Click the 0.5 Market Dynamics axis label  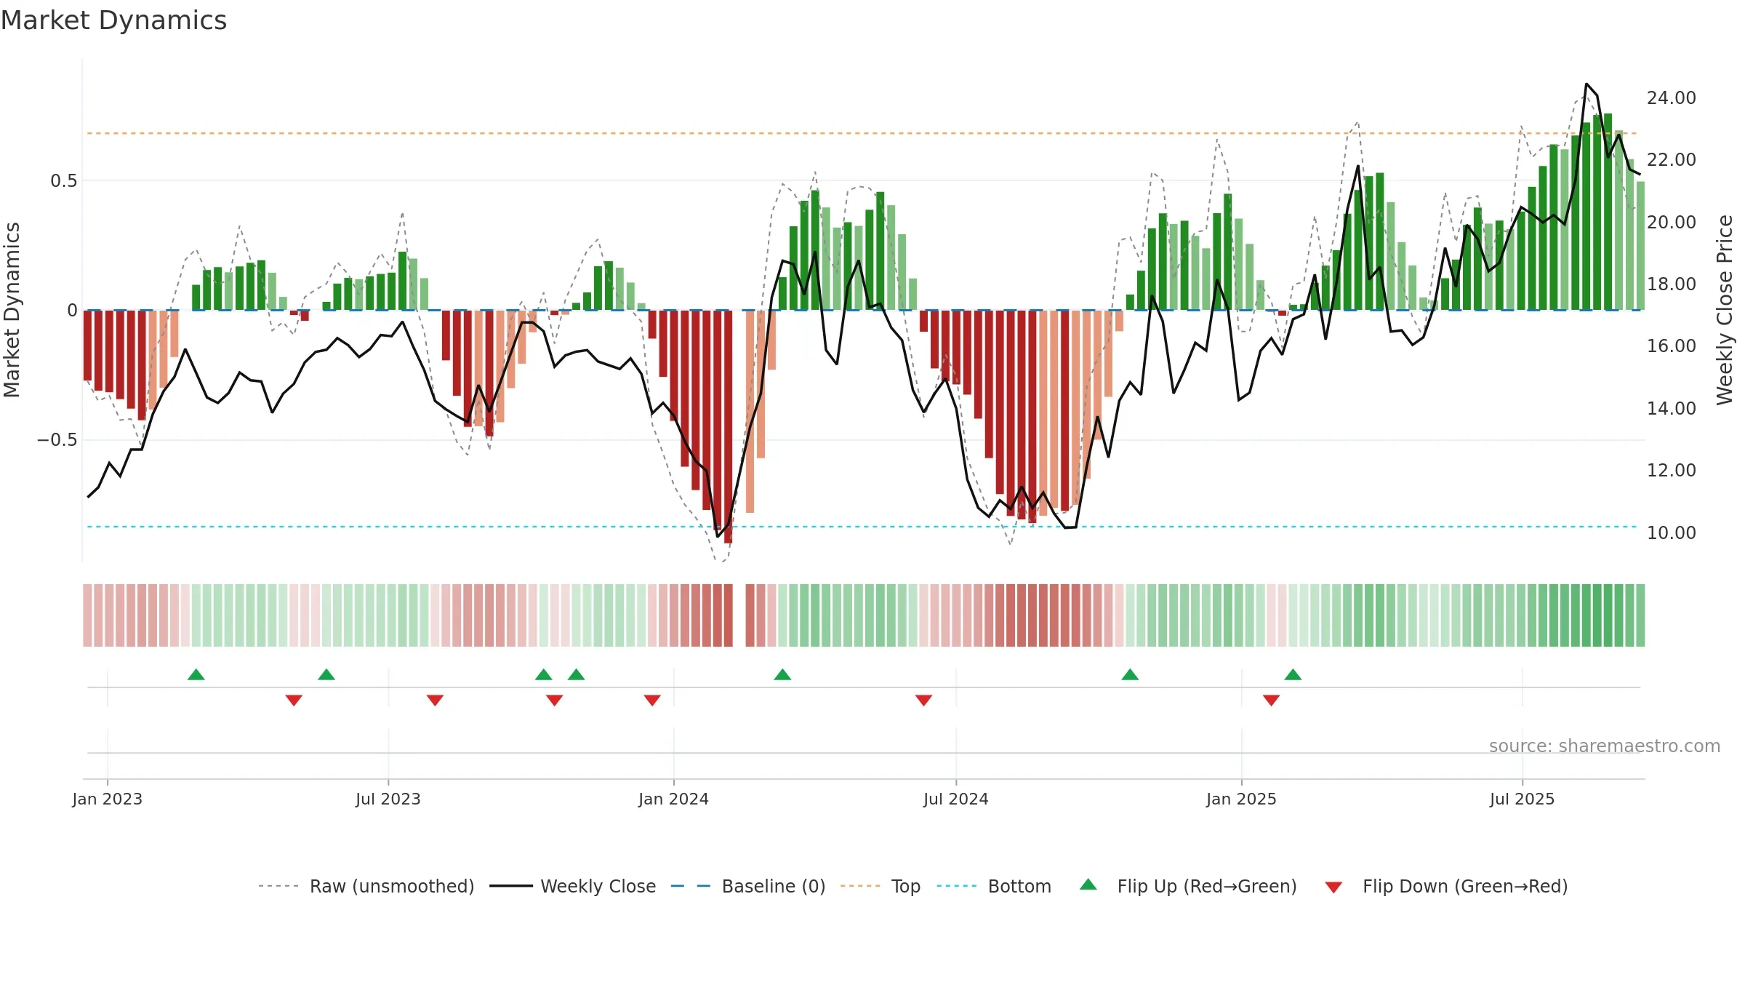[64, 181]
